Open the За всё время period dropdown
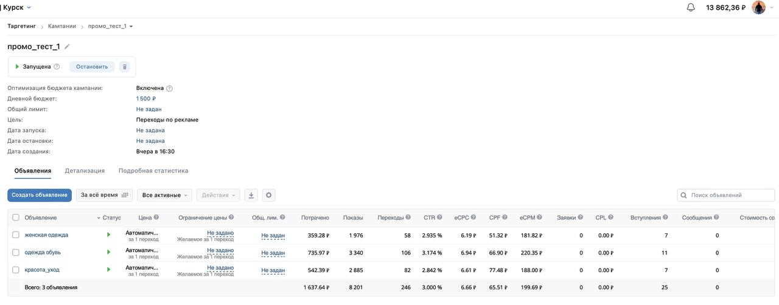The width and height of the screenshot is (779, 305). pos(104,195)
